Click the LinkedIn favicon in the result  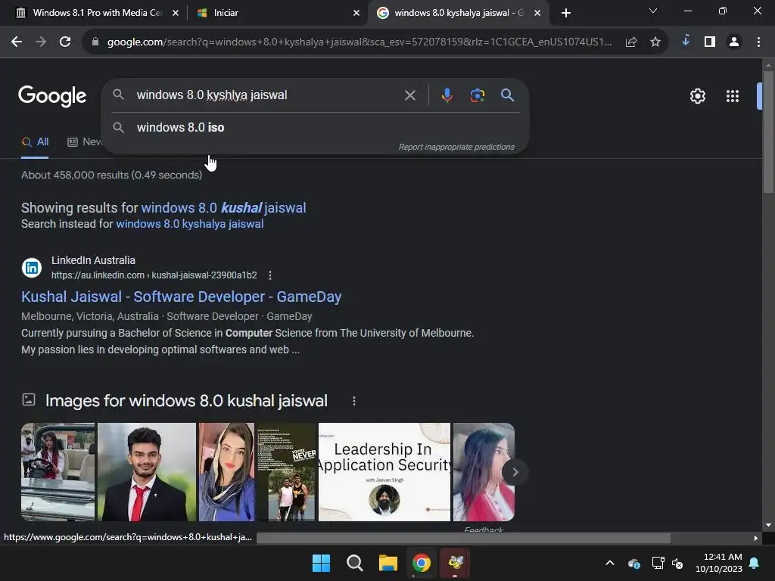click(x=32, y=268)
